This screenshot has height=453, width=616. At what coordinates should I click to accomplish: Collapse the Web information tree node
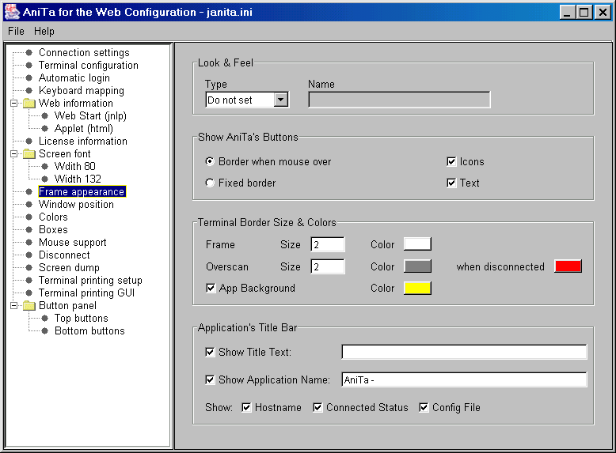click(14, 104)
